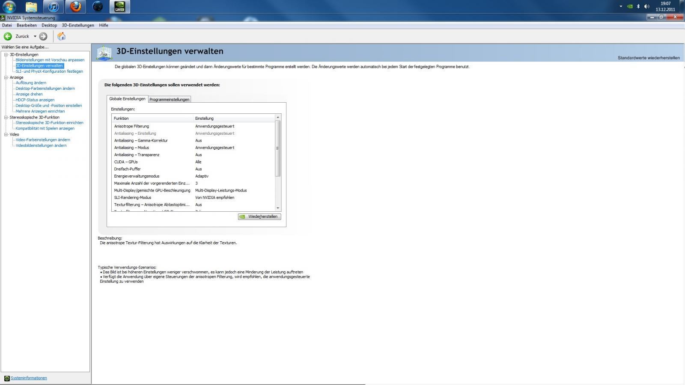
Task: Go to the home start page icon
Action: (61, 36)
